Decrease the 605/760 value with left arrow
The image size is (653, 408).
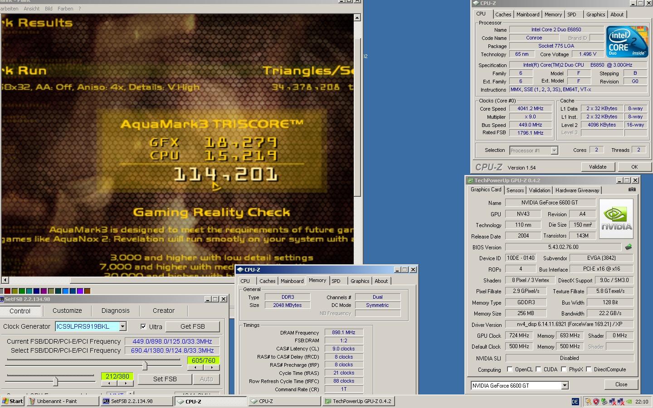click(195, 368)
